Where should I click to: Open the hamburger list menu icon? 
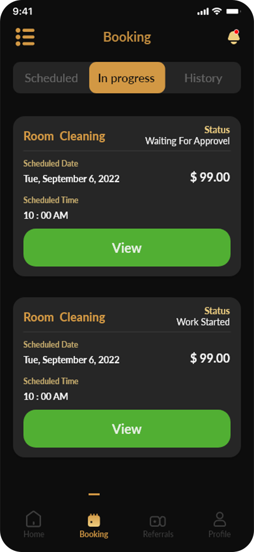coord(25,37)
